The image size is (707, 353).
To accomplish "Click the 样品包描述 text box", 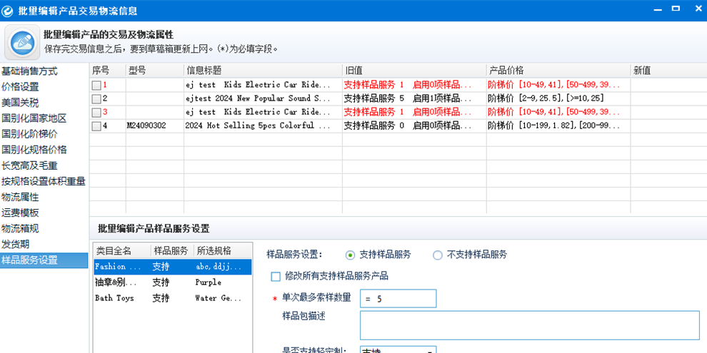I will click(529, 325).
